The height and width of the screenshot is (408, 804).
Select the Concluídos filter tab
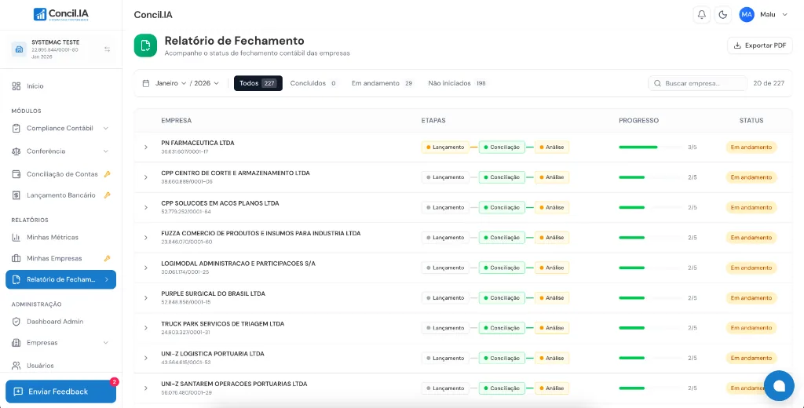[x=313, y=83]
